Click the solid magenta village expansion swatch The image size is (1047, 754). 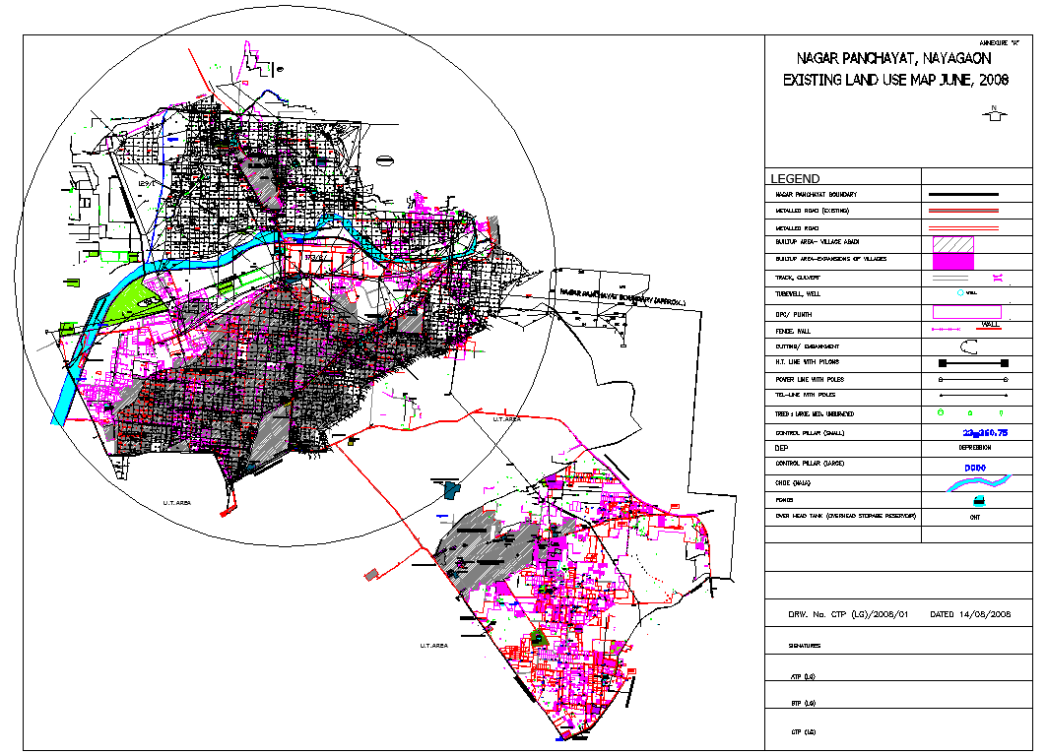coord(953,260)
